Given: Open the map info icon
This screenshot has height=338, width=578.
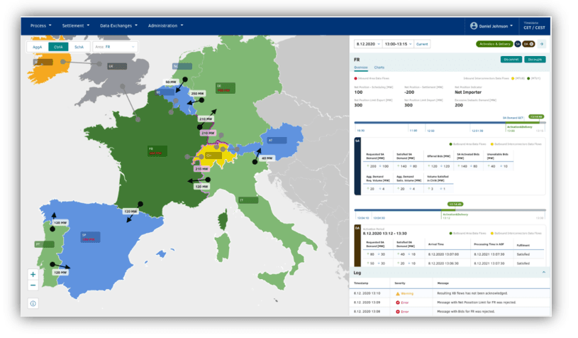Looking at the screenshot, I should (x=33, y=303).
